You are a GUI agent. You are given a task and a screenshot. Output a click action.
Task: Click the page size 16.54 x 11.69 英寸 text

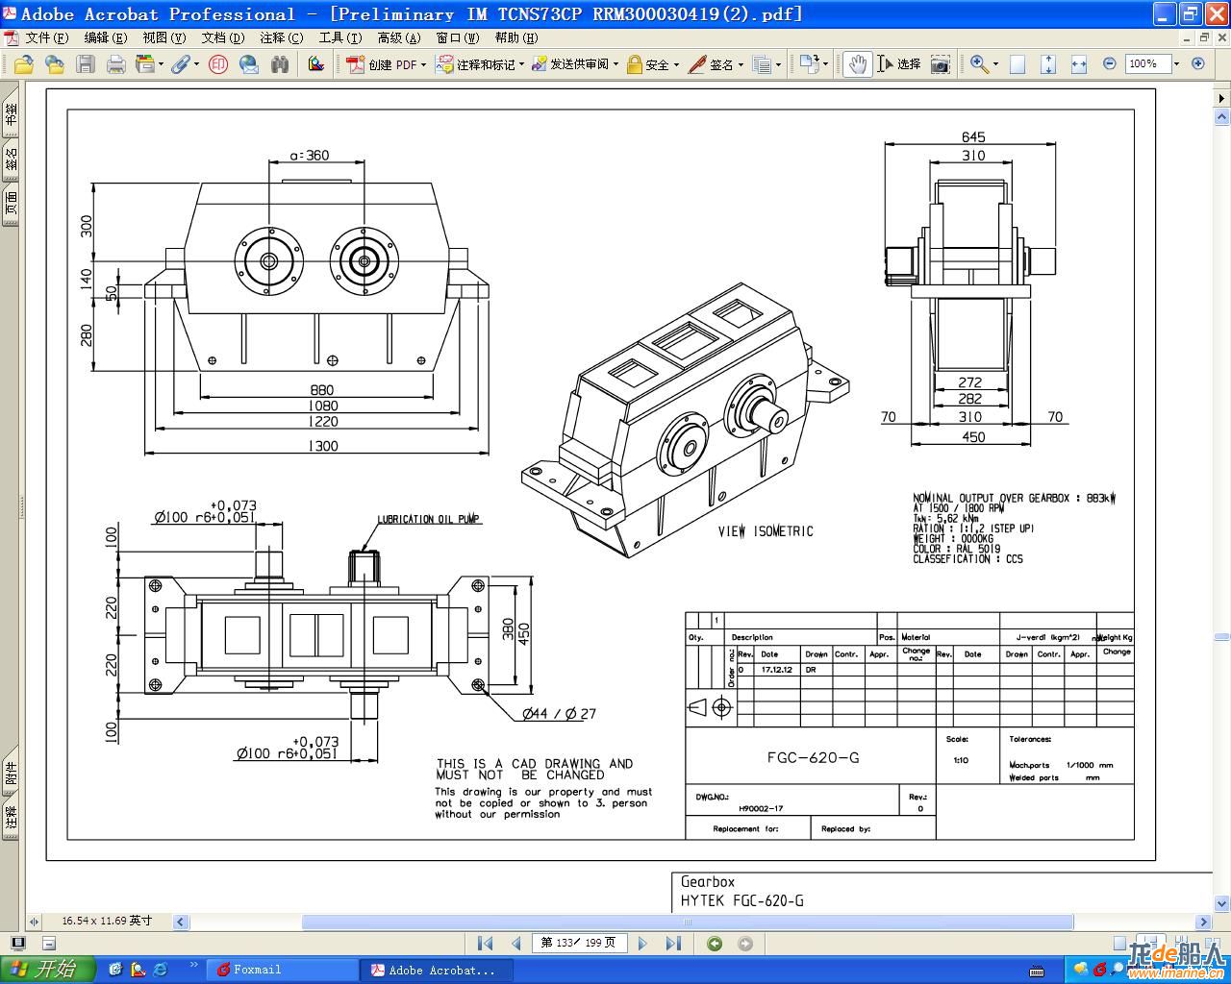click(107, 921)
